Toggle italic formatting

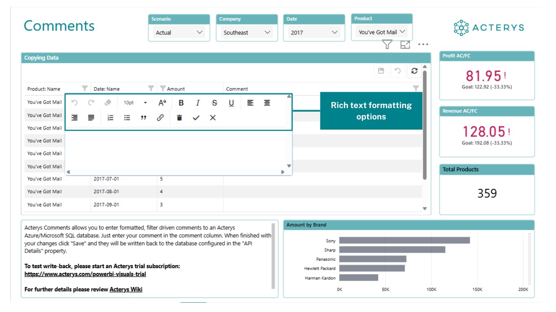tap(198, 103)
